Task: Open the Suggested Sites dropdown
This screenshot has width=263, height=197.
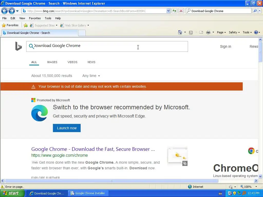Action: 44,25
